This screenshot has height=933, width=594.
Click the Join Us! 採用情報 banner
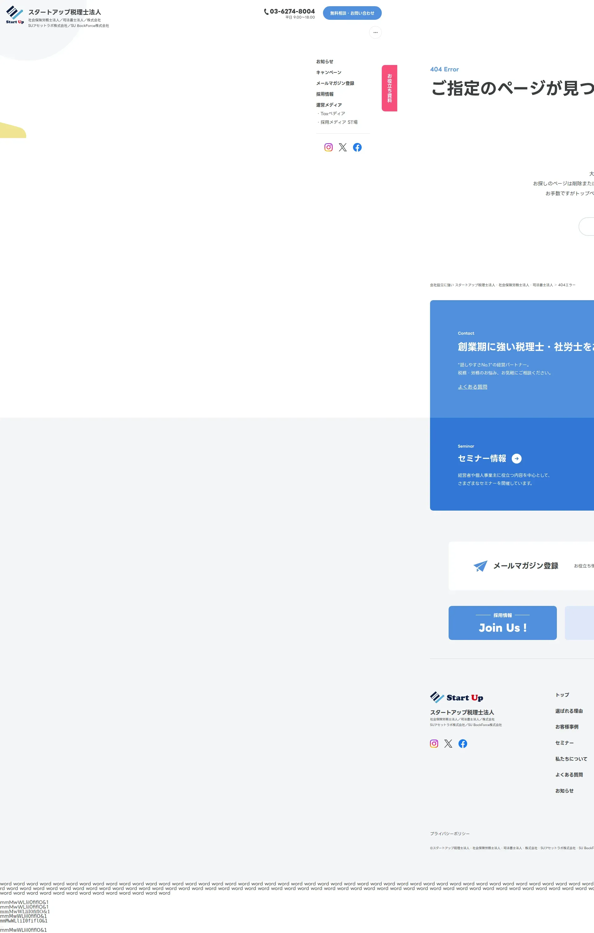(502, 623)
